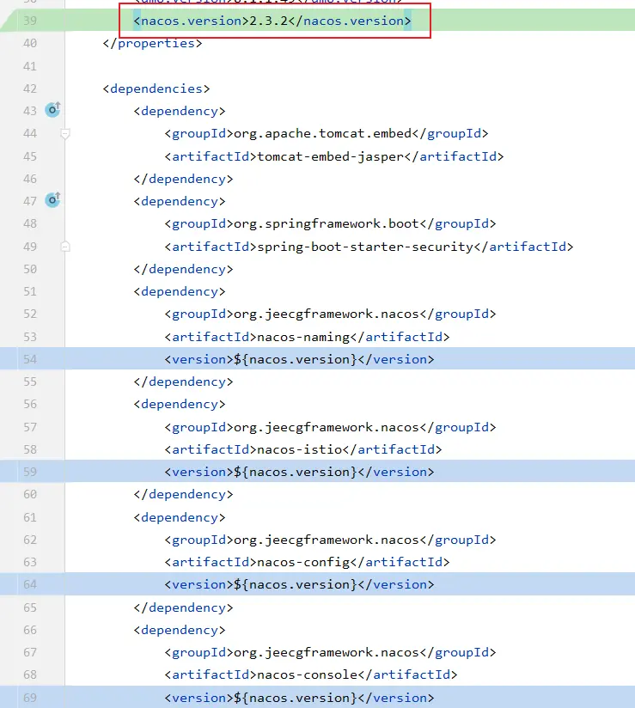Click the nacos-istio artifactId text
Screen dimensions: 635x708
click(300, 449)
